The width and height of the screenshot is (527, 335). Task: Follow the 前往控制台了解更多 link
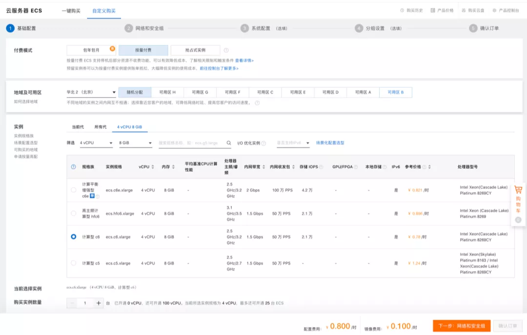pyautogui.click(x=219, y=68)
